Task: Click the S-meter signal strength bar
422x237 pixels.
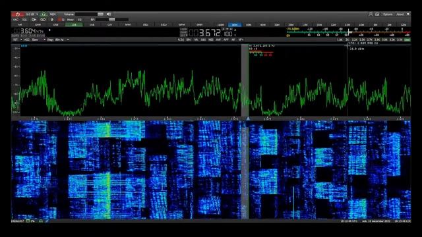Action: [x=348, y=32]
